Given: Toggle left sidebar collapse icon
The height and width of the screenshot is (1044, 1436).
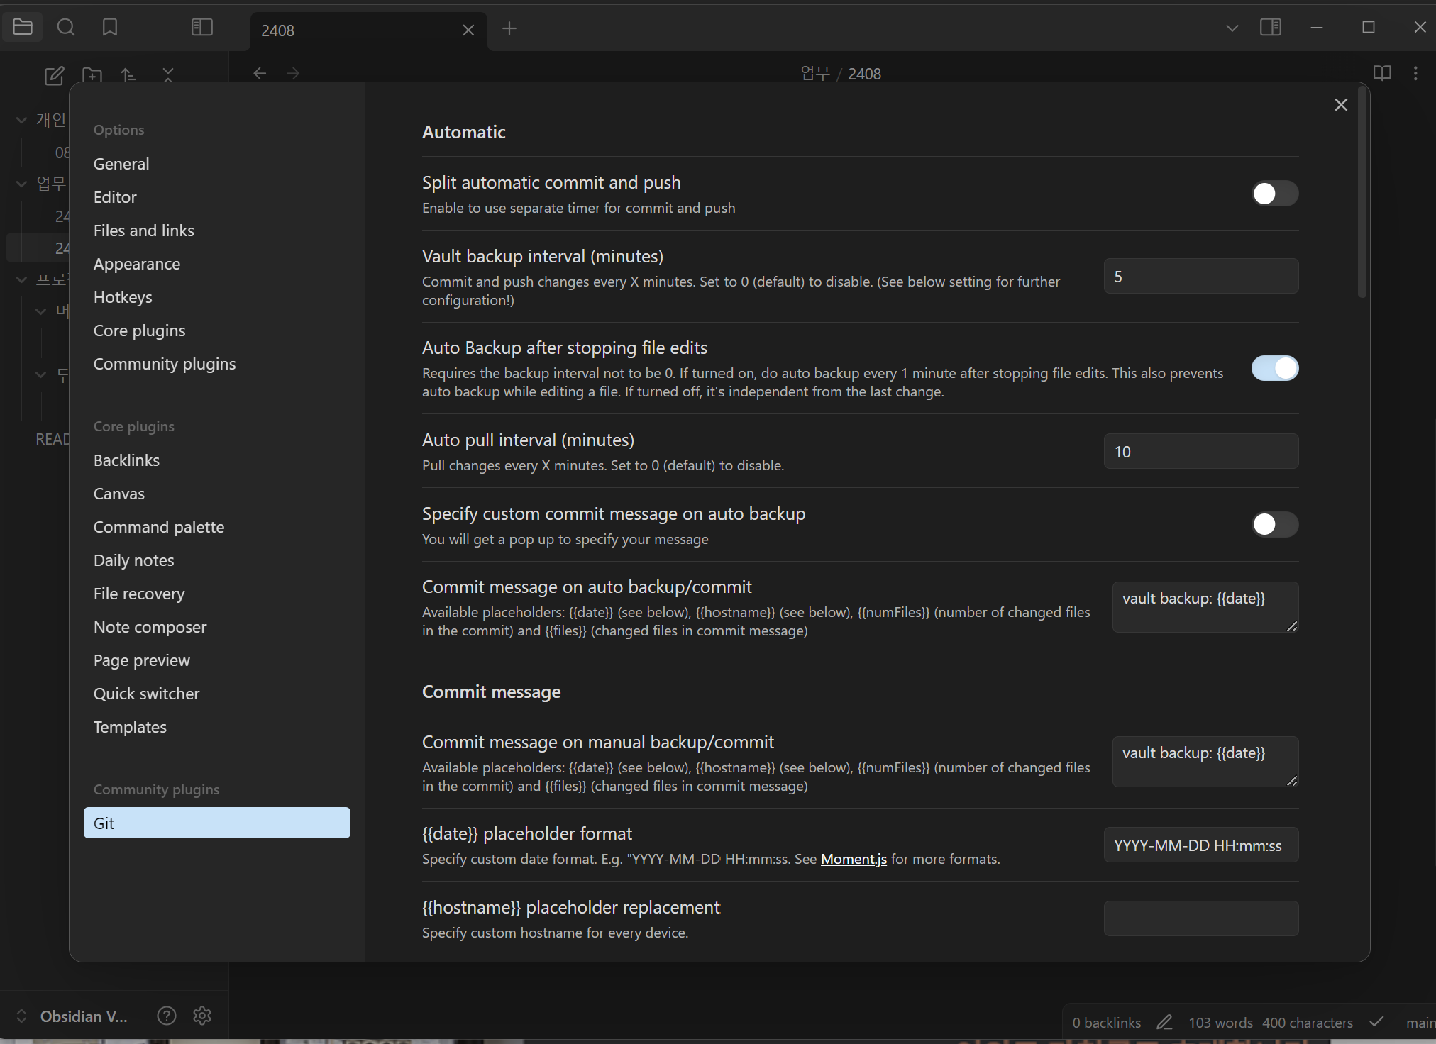Looking at the screenshot, I should [202, 28].
